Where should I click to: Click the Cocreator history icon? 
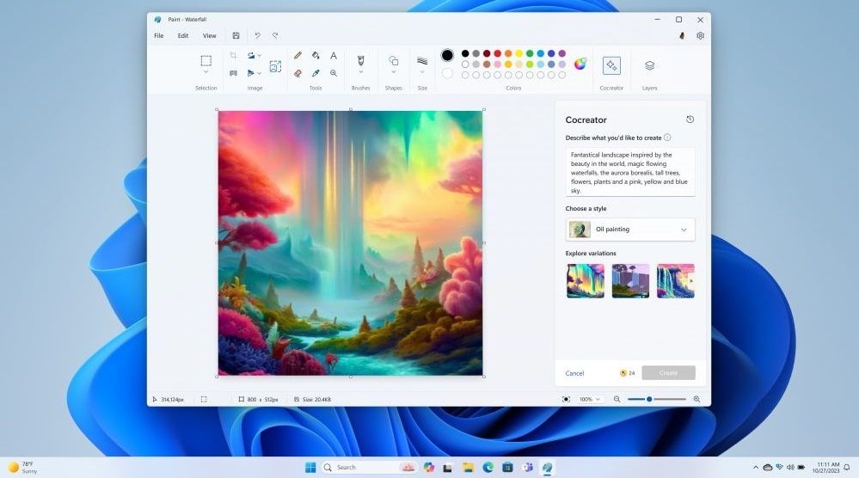[690, 119]
